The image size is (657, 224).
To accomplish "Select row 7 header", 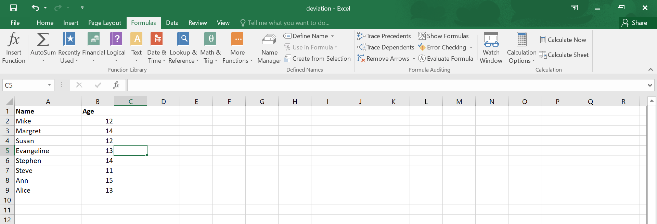I will click(7, 170).
